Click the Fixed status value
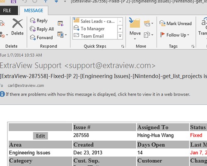Viewport: 207px width, 166px height. tap(196, 135)
